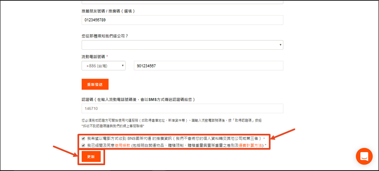The image size is (379, 171).
Task: Click the referral code field showing 0123456789
Action: [x=182, y=20]
